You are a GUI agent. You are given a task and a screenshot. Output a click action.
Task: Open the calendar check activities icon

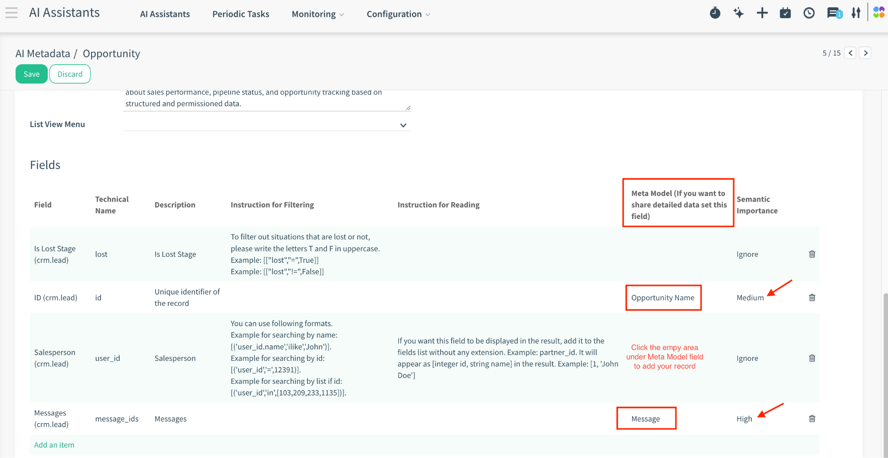[x=785, y=13]
